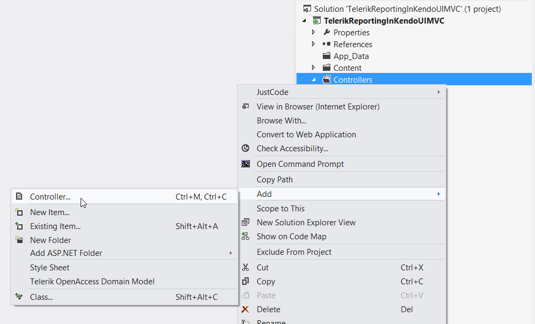Image resolution: width=535 pixels, height=324 pixels.
Task: Click the Show on Code Map icon
Action: (x=245, y=237)
